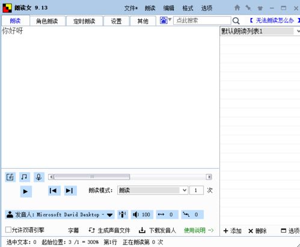Image resolution: width=300 pixels, height=247 pixels.
Task: Click the magnifier search icon
Action: tap(236, 20)
